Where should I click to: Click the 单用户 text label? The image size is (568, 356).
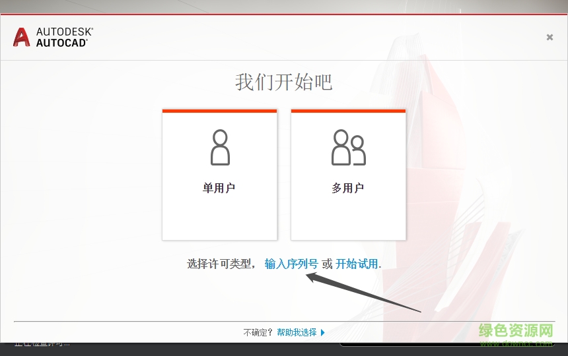[219, 189]
